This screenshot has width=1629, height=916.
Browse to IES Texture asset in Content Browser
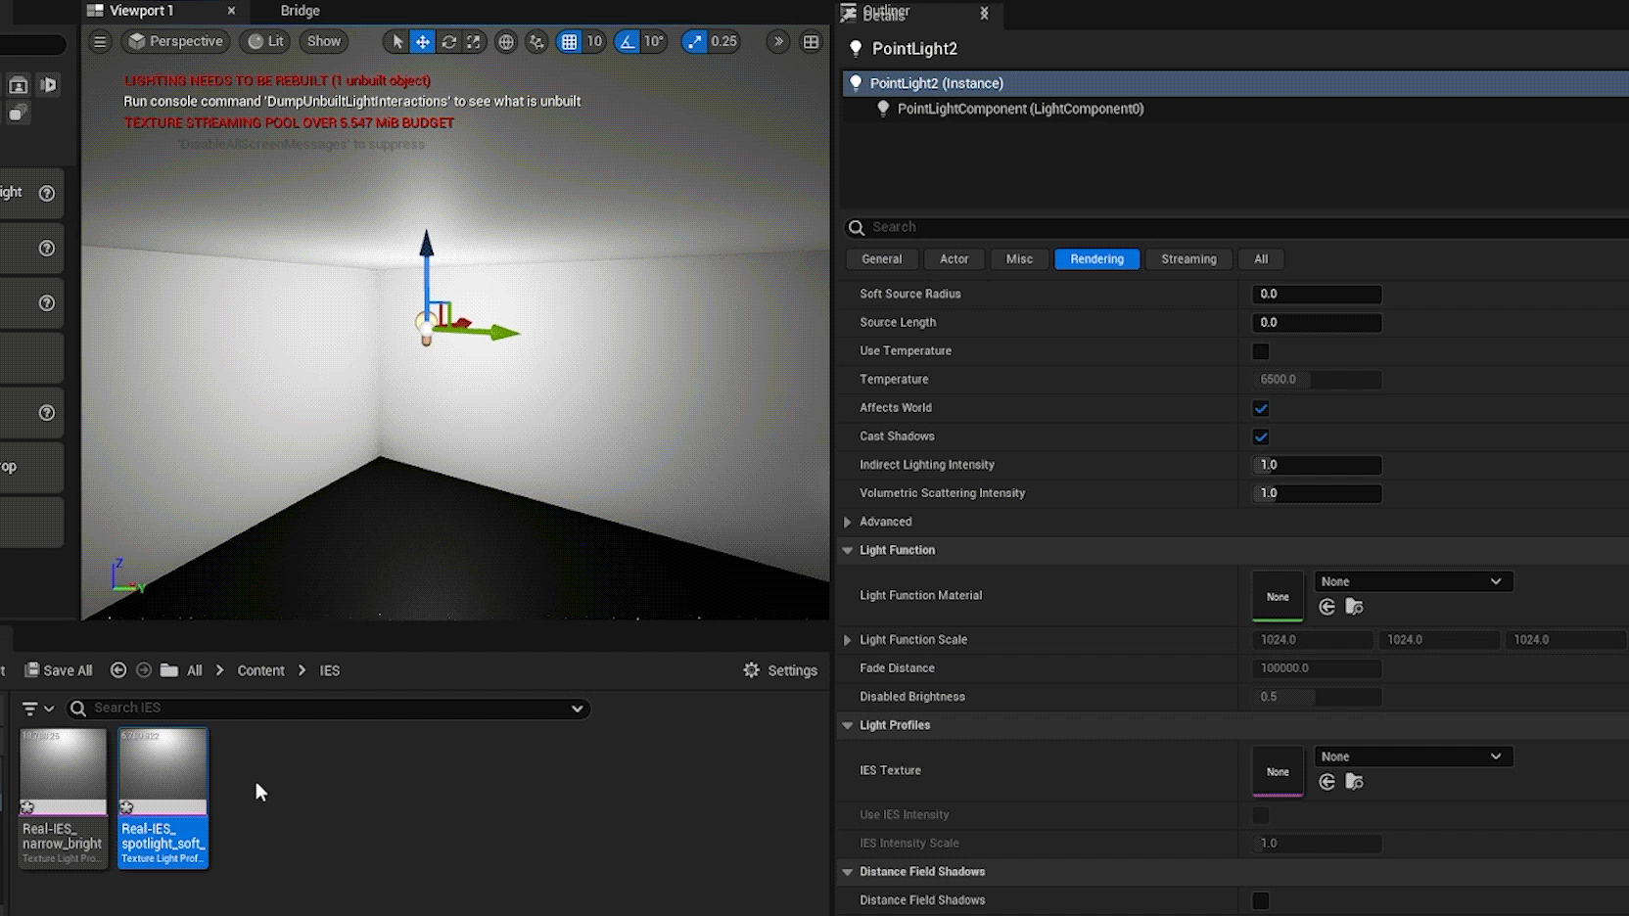click(1354, 782)
